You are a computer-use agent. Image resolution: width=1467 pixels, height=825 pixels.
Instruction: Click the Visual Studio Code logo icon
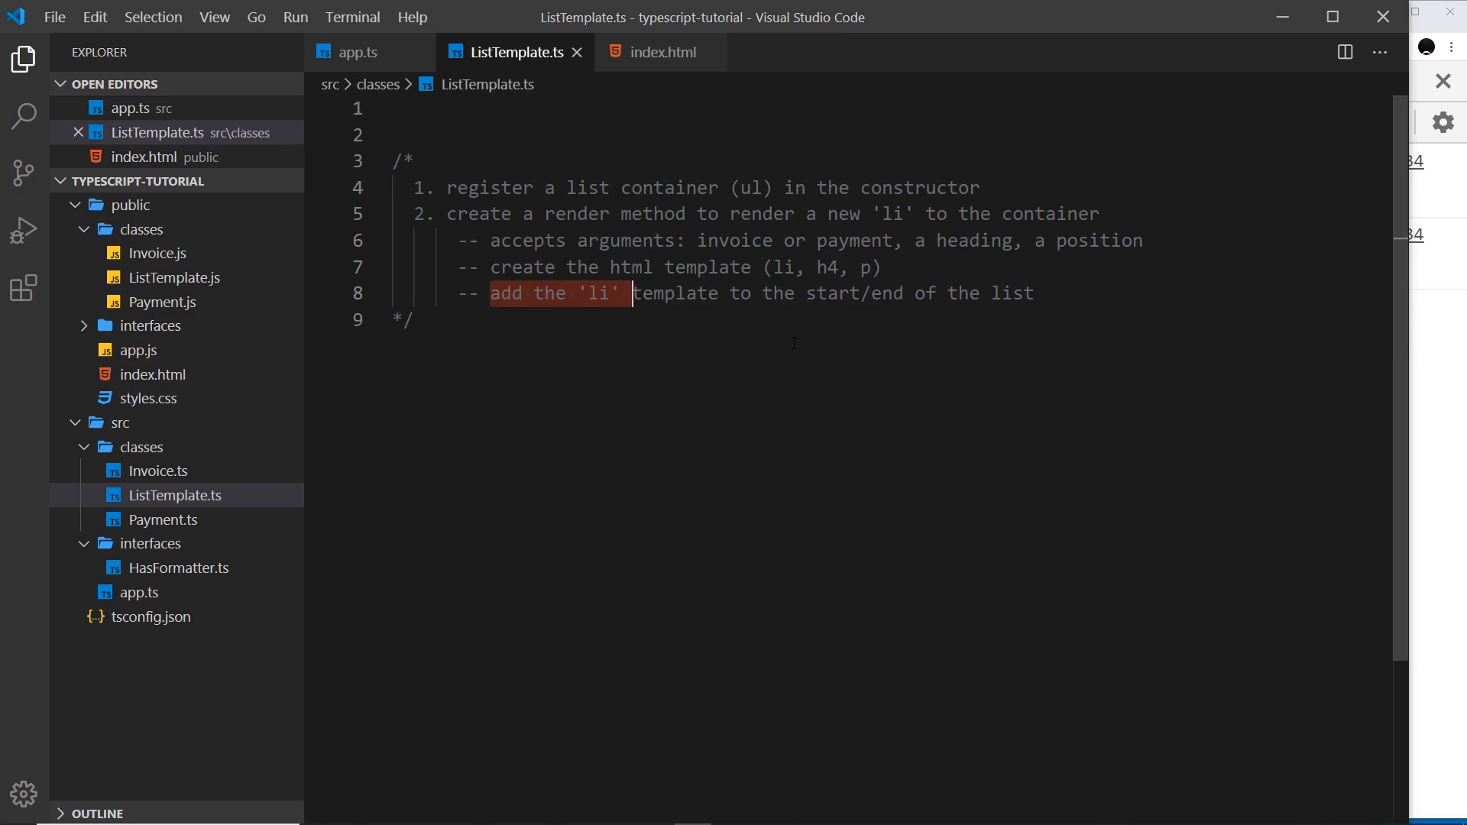pos(16,17)
